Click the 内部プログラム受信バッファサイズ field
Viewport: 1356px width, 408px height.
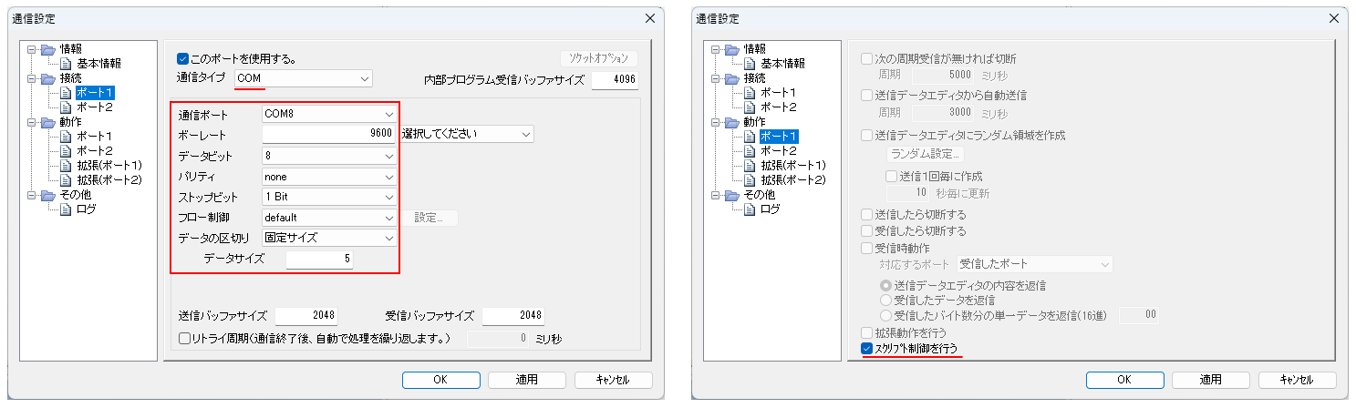click(615, 79)
